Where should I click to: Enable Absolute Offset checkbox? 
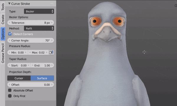[10, 90]
